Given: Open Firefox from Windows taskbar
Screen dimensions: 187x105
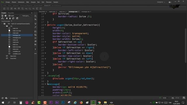Looking at the screenshot, I should (81, 102).
